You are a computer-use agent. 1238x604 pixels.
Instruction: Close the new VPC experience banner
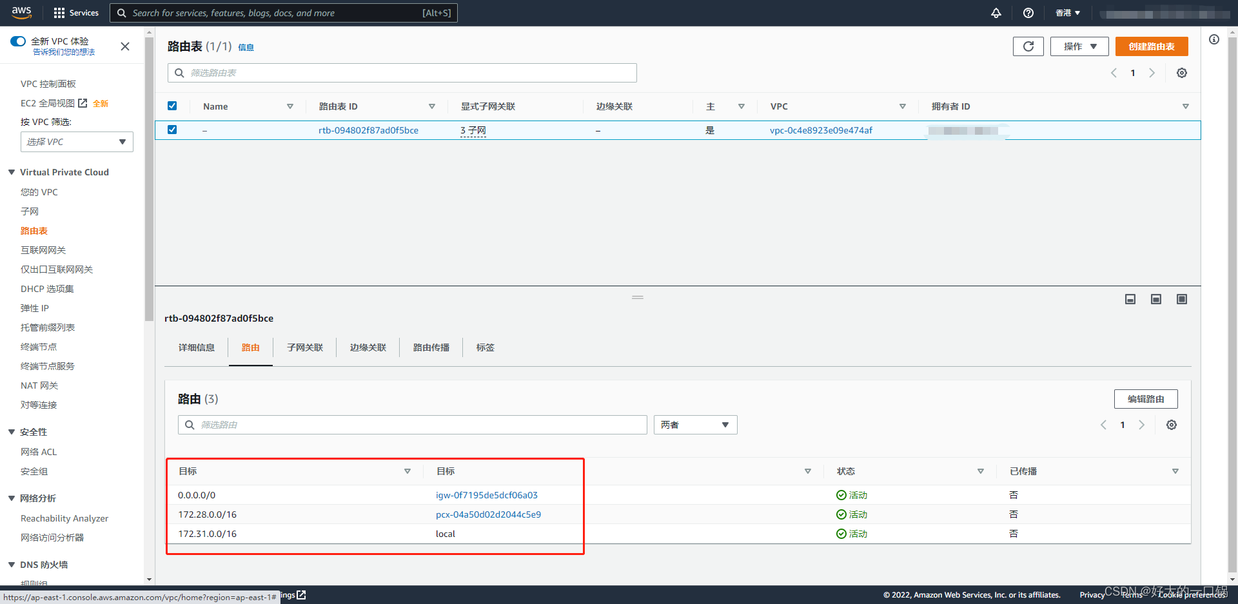[x=125, y=46]
